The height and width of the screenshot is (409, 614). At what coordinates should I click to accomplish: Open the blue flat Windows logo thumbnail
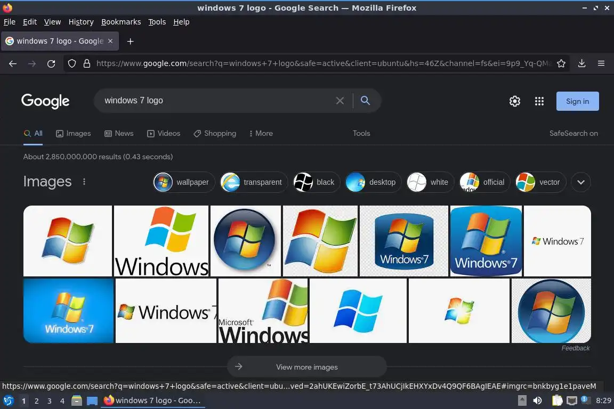(x=358, y=311)
